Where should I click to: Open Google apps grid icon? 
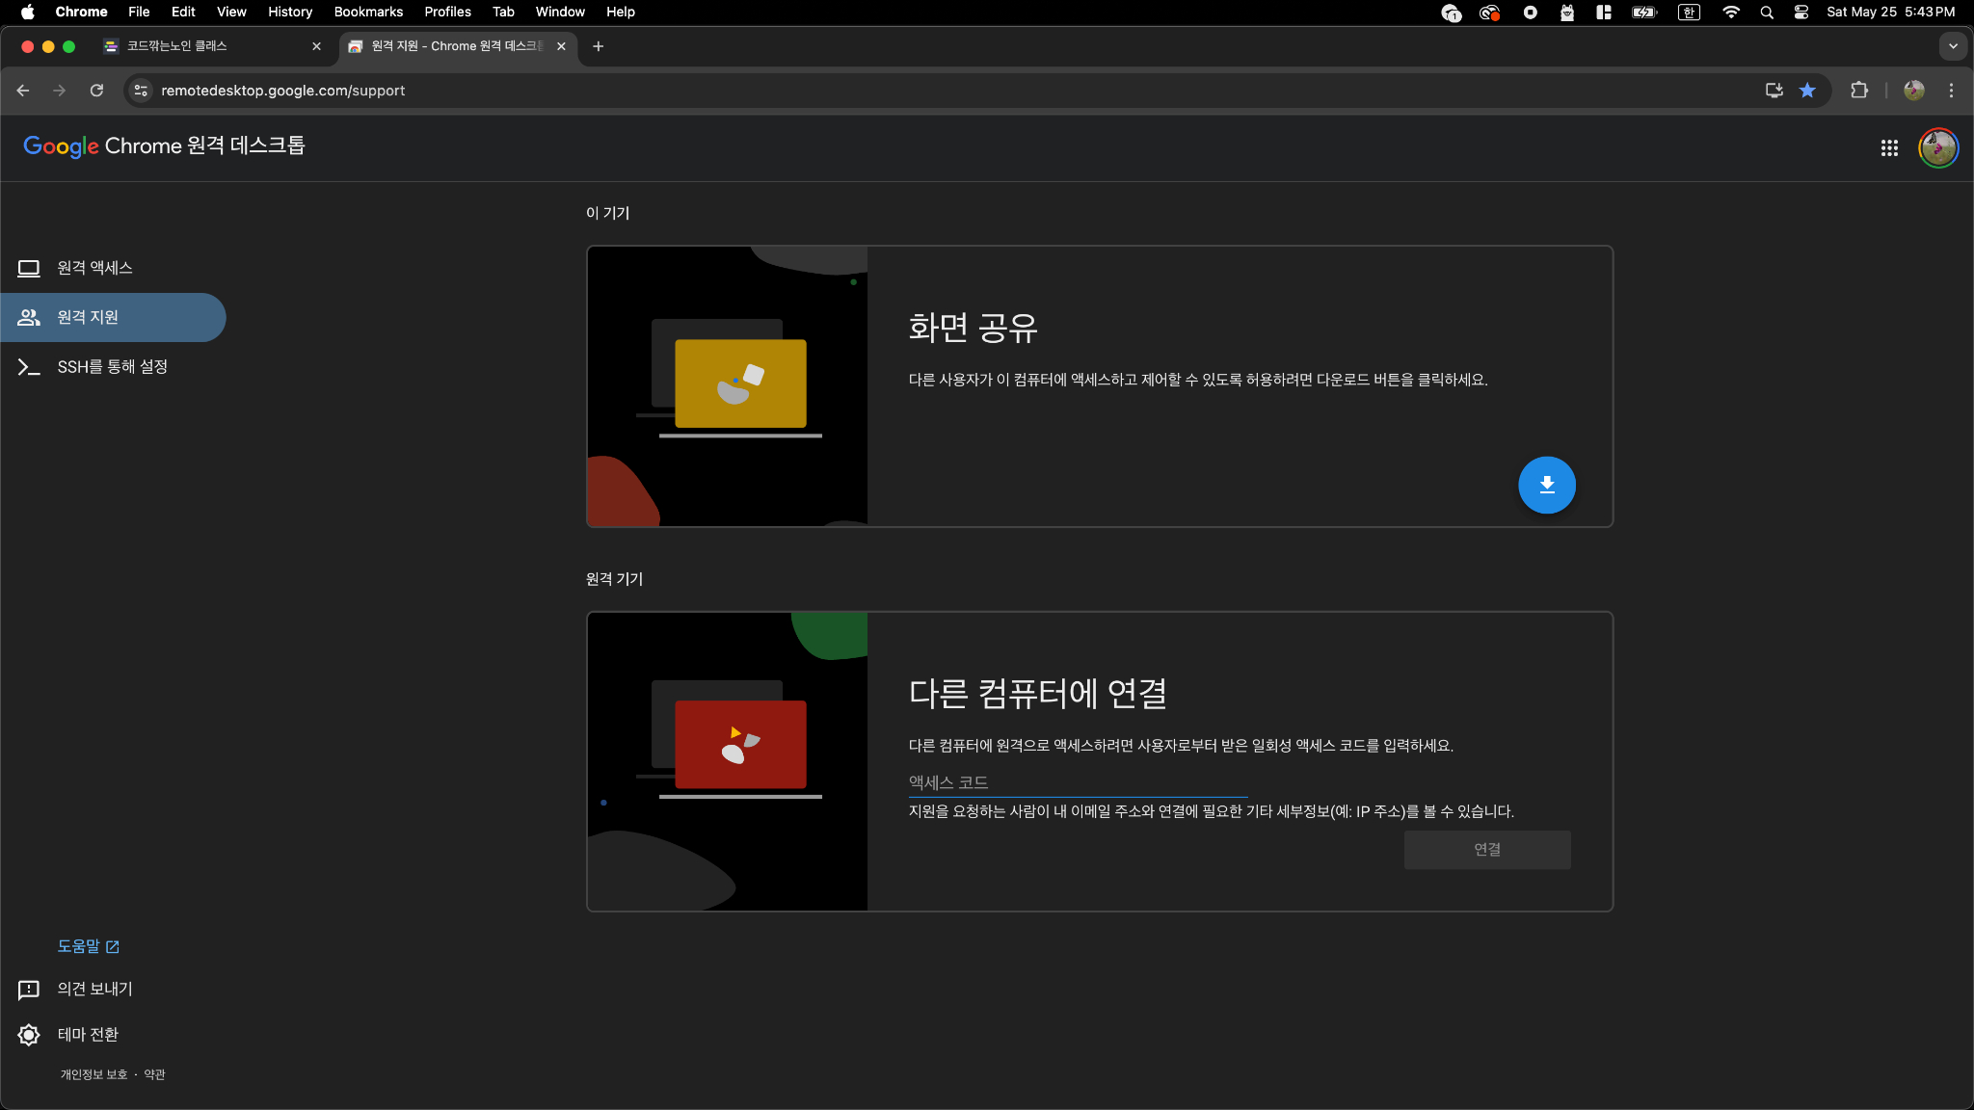coord(1889,147)
